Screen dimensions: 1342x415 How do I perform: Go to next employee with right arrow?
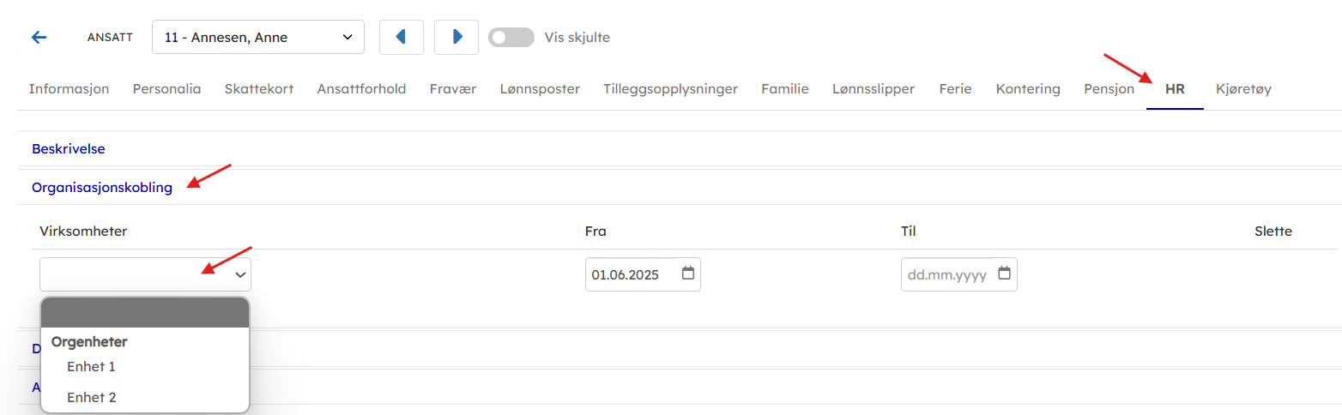[x=456, y=37]
